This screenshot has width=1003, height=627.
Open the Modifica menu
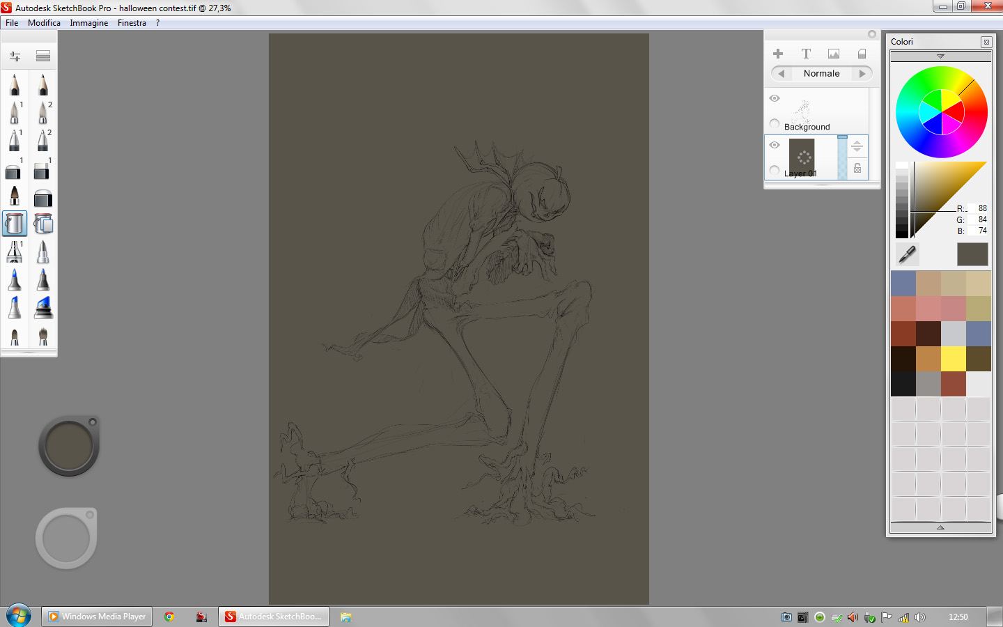(44, 23)
